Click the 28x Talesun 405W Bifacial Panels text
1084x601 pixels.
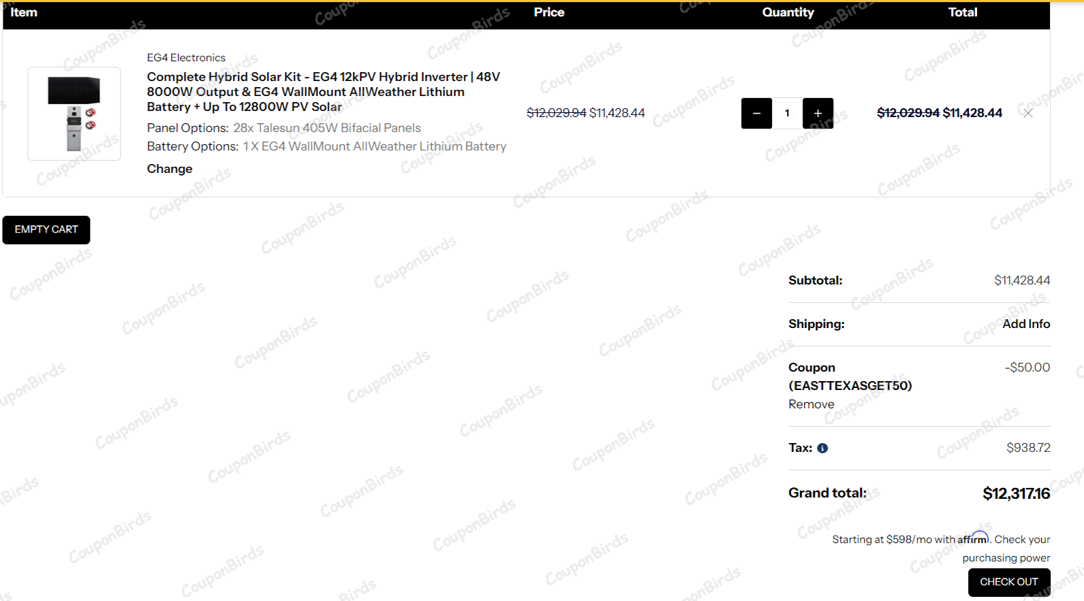(327, 128)
